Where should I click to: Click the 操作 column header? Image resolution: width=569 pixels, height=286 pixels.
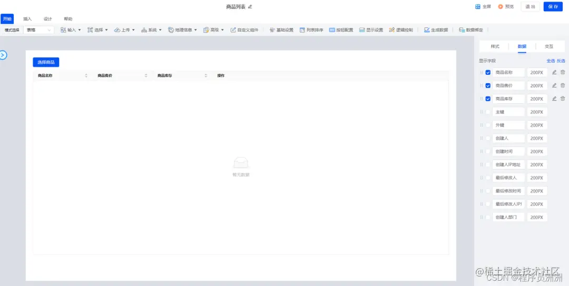click(x=221, y=76)
